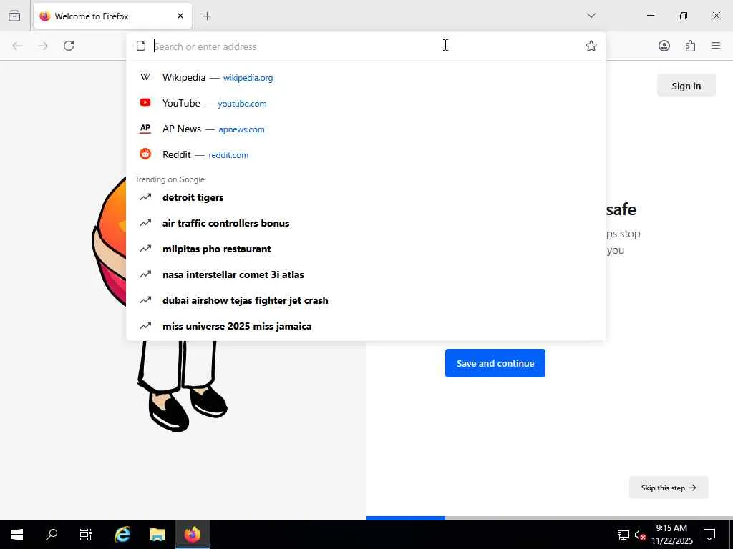Click the muted volume tray icon
This screenshot has height=549, width=733.
point(640,535)
